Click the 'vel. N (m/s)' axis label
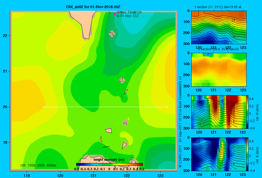Screen dimensions: 262x178 [x=257, y=113]
